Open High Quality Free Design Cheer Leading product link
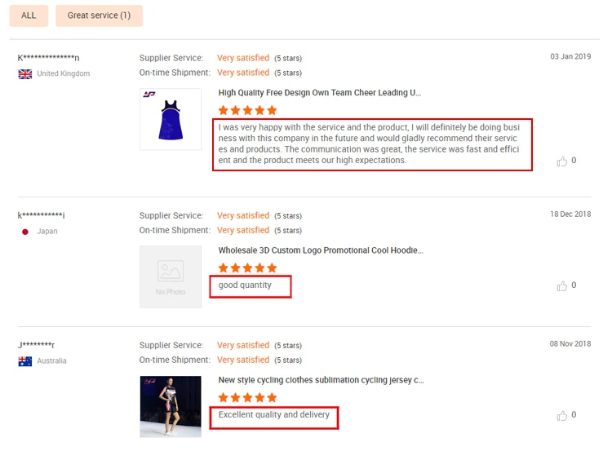The image size is (612, 451). [320, 93]
